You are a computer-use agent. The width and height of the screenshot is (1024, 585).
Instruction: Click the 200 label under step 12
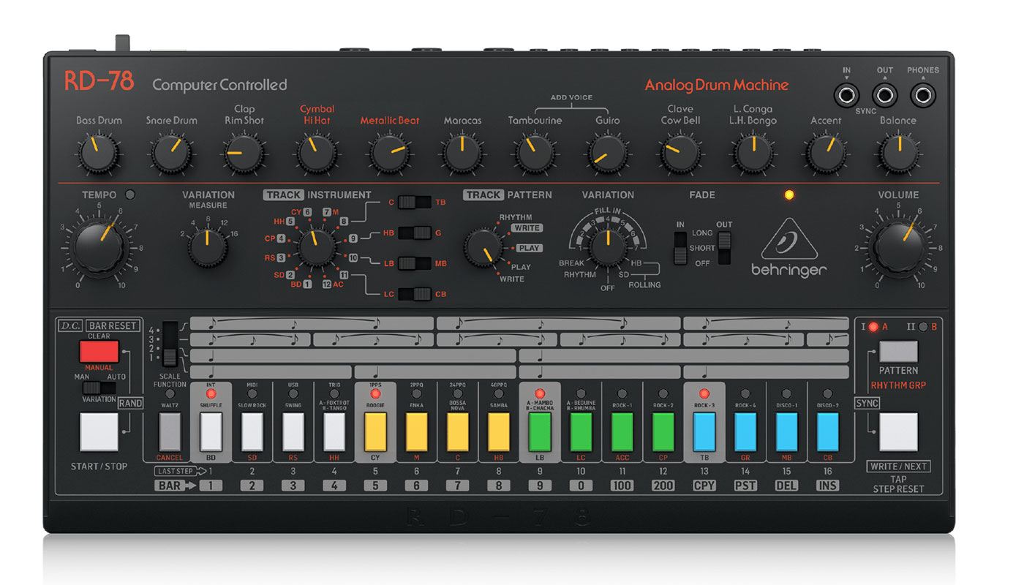coord(663,486)
